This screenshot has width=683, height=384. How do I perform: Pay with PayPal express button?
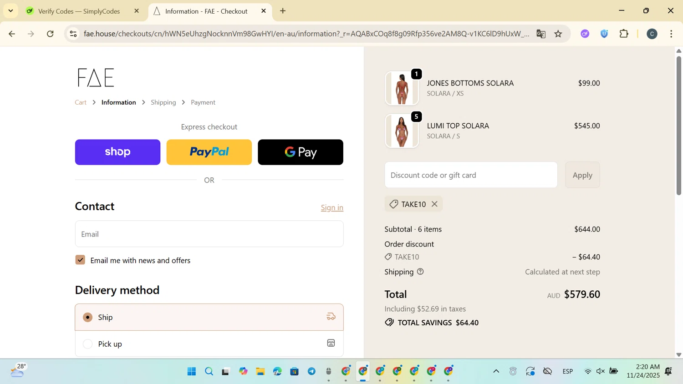pos(209,152)
